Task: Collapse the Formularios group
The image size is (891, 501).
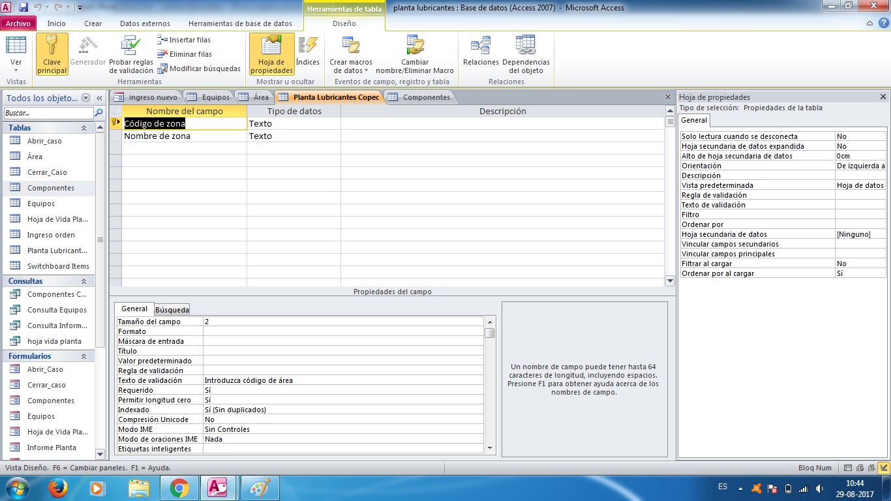Action: (83, 356)
